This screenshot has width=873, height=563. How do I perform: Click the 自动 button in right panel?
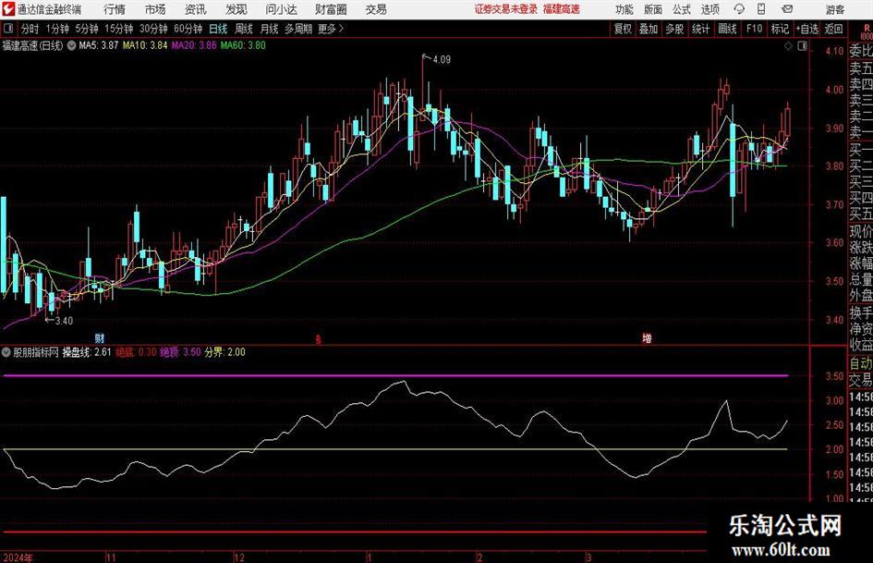pyautogui.click(x=860, y=363)
